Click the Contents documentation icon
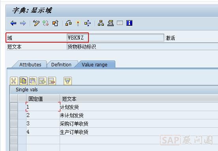 tap(120, 23)
